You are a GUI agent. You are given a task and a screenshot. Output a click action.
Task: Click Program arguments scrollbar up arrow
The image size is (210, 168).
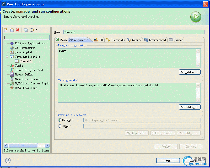pyautogui.click(x=198, y=51)
